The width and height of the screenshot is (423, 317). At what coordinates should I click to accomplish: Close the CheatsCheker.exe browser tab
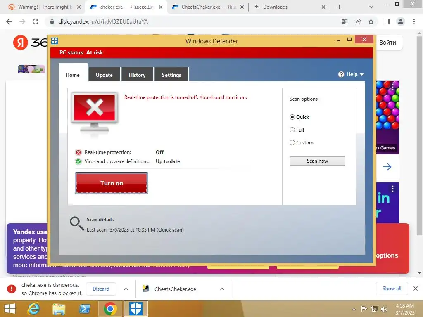242,7
